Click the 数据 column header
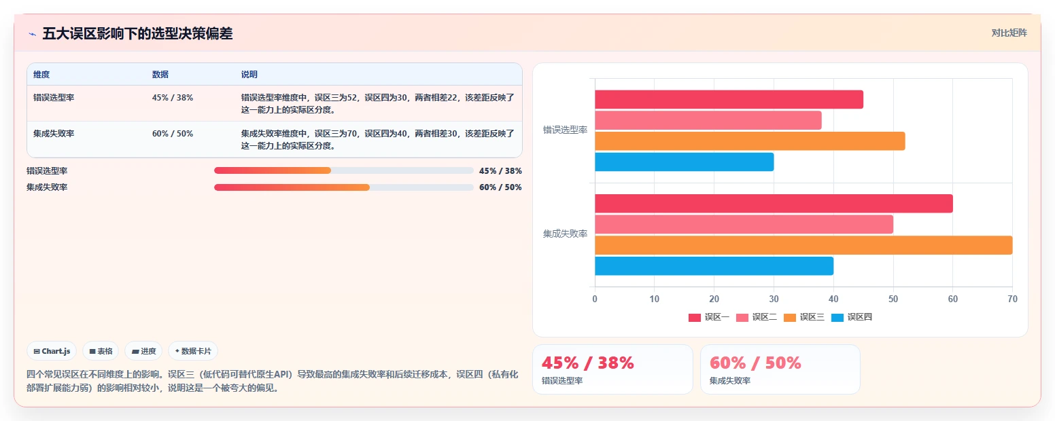The height and width of the screenshot is (421, 1055). pyautogui.click(x=160, y=75)
